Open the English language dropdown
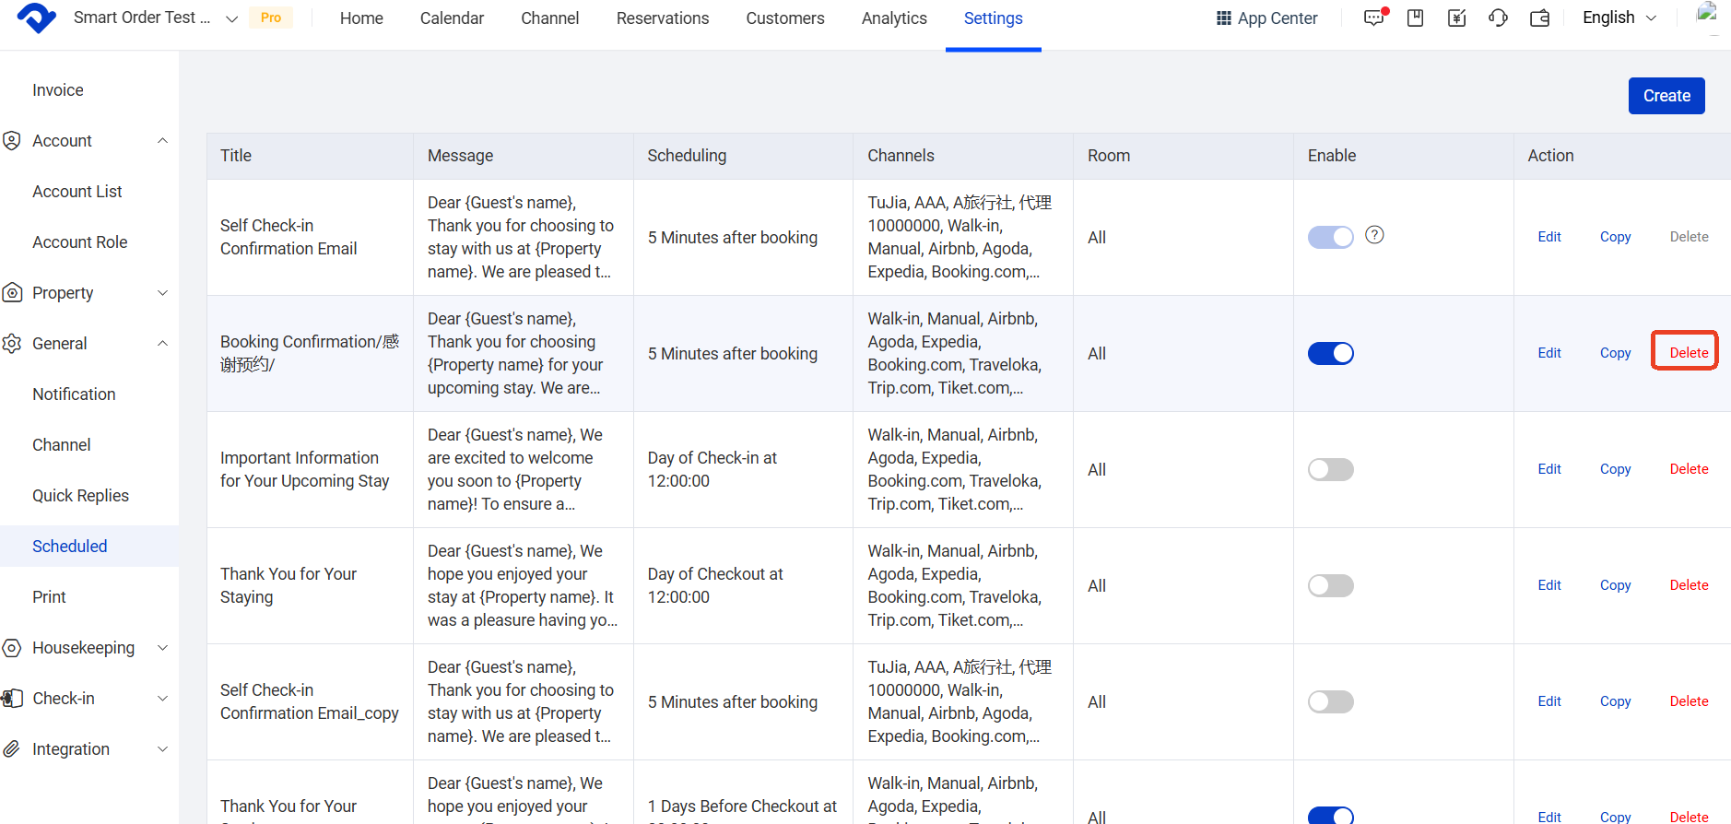The height and width of the screenshot is (824, 1731). coord(1619,18)
